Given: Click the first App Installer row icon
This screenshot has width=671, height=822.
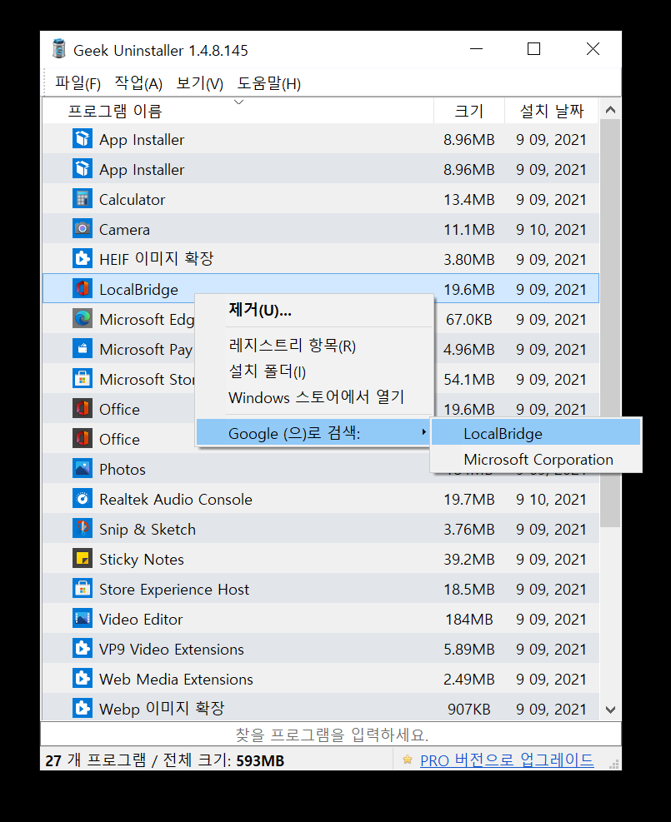Looking at the screenshot, I should [83, 139].
